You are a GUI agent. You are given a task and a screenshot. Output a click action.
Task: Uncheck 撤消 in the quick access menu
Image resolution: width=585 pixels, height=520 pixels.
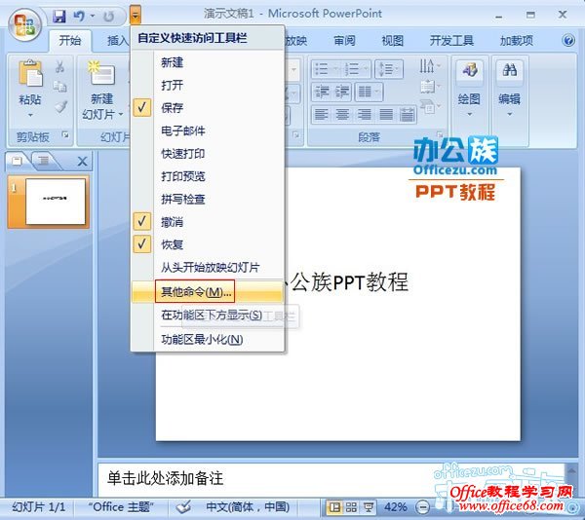tap(208, 222)
